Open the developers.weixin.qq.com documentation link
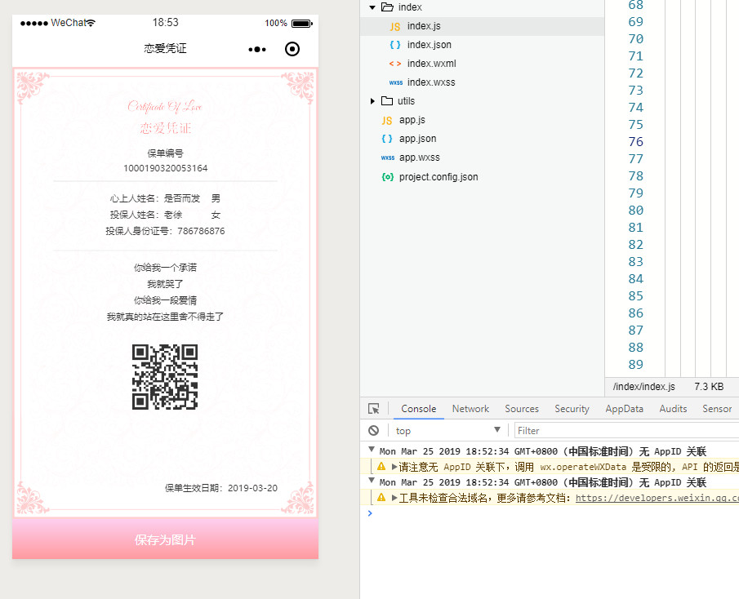This screenshot has width=739, height=599. click(657, 498)
